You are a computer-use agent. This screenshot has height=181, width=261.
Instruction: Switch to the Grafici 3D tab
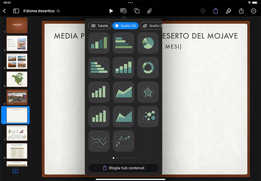tap(151, 26)
